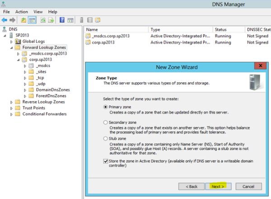Toggle the Show/Hide Console Tree toolbar icon
The height and width of the screenshot is (199, 271).
32,20
